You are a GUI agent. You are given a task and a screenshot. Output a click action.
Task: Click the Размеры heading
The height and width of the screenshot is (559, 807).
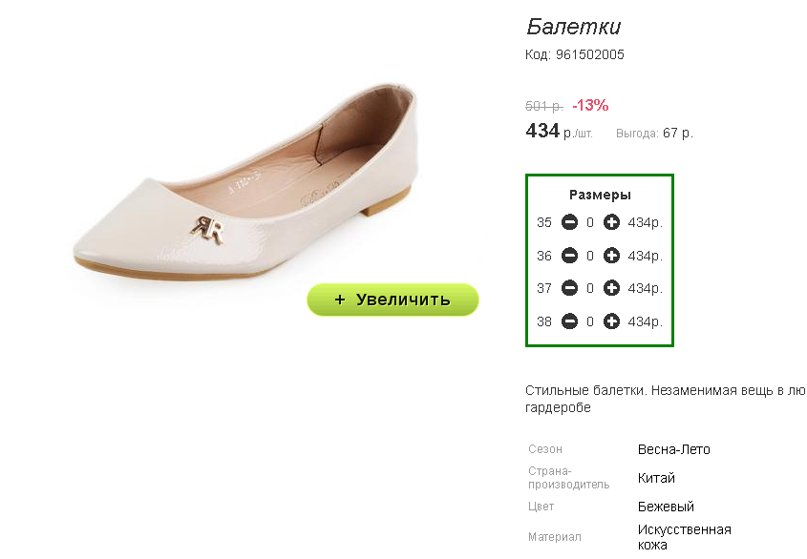(x=600, y=195)
